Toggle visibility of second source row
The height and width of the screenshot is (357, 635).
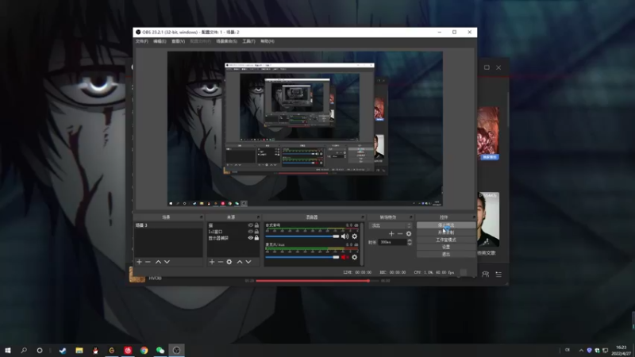[250, 232]
